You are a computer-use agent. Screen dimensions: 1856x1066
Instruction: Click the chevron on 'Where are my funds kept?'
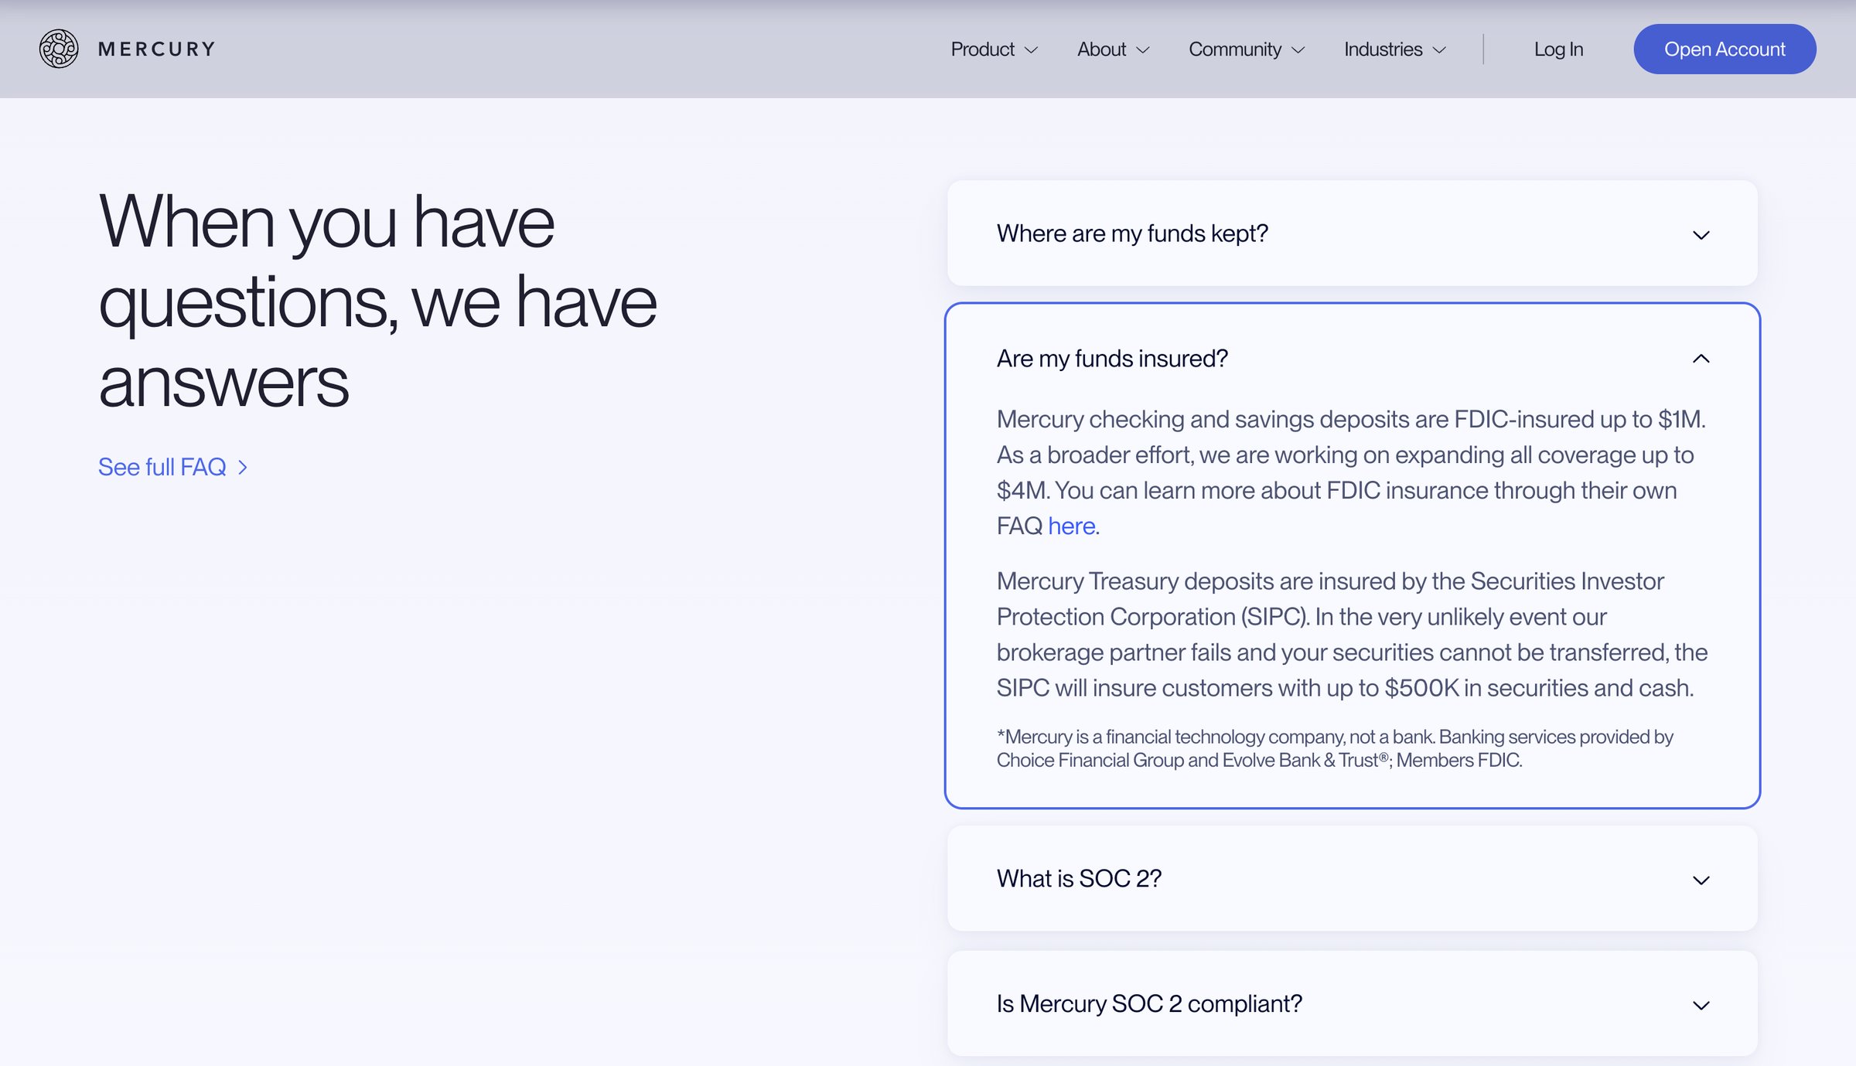tap(1701, 235)
